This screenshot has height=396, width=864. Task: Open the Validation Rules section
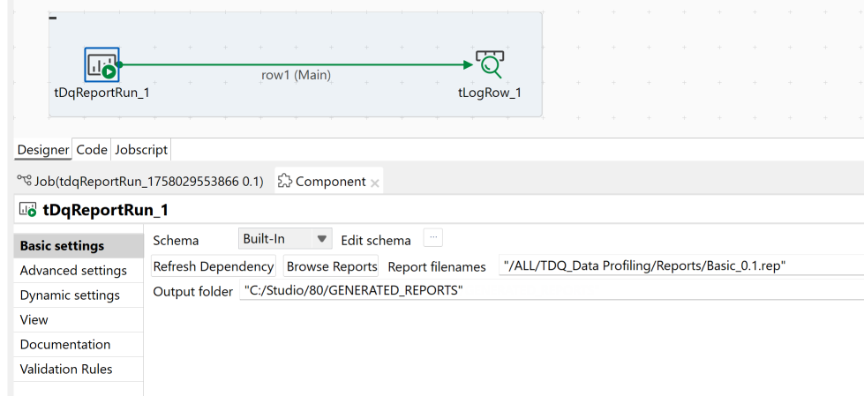pyautogui.click(x=66, y=370)
